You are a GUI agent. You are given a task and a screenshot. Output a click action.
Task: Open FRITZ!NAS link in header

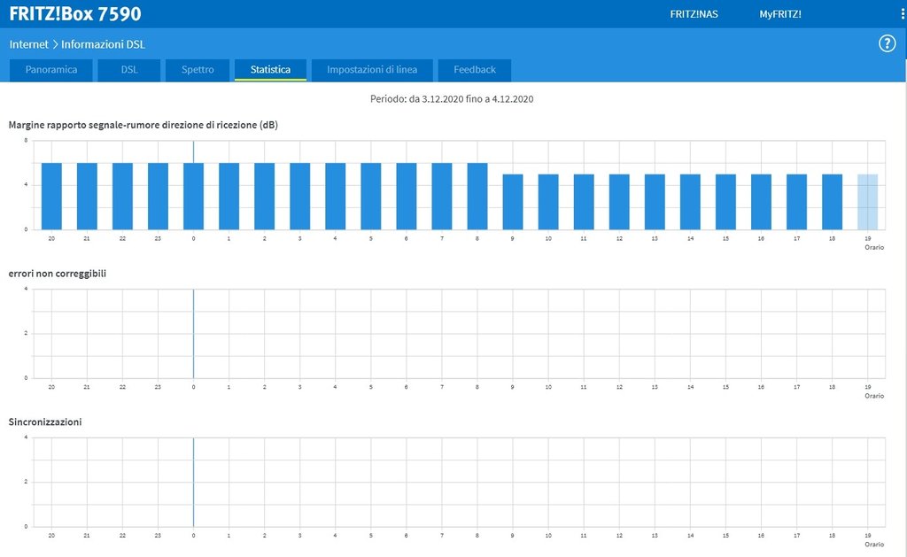pyautogui.click(x=694, y=14)
